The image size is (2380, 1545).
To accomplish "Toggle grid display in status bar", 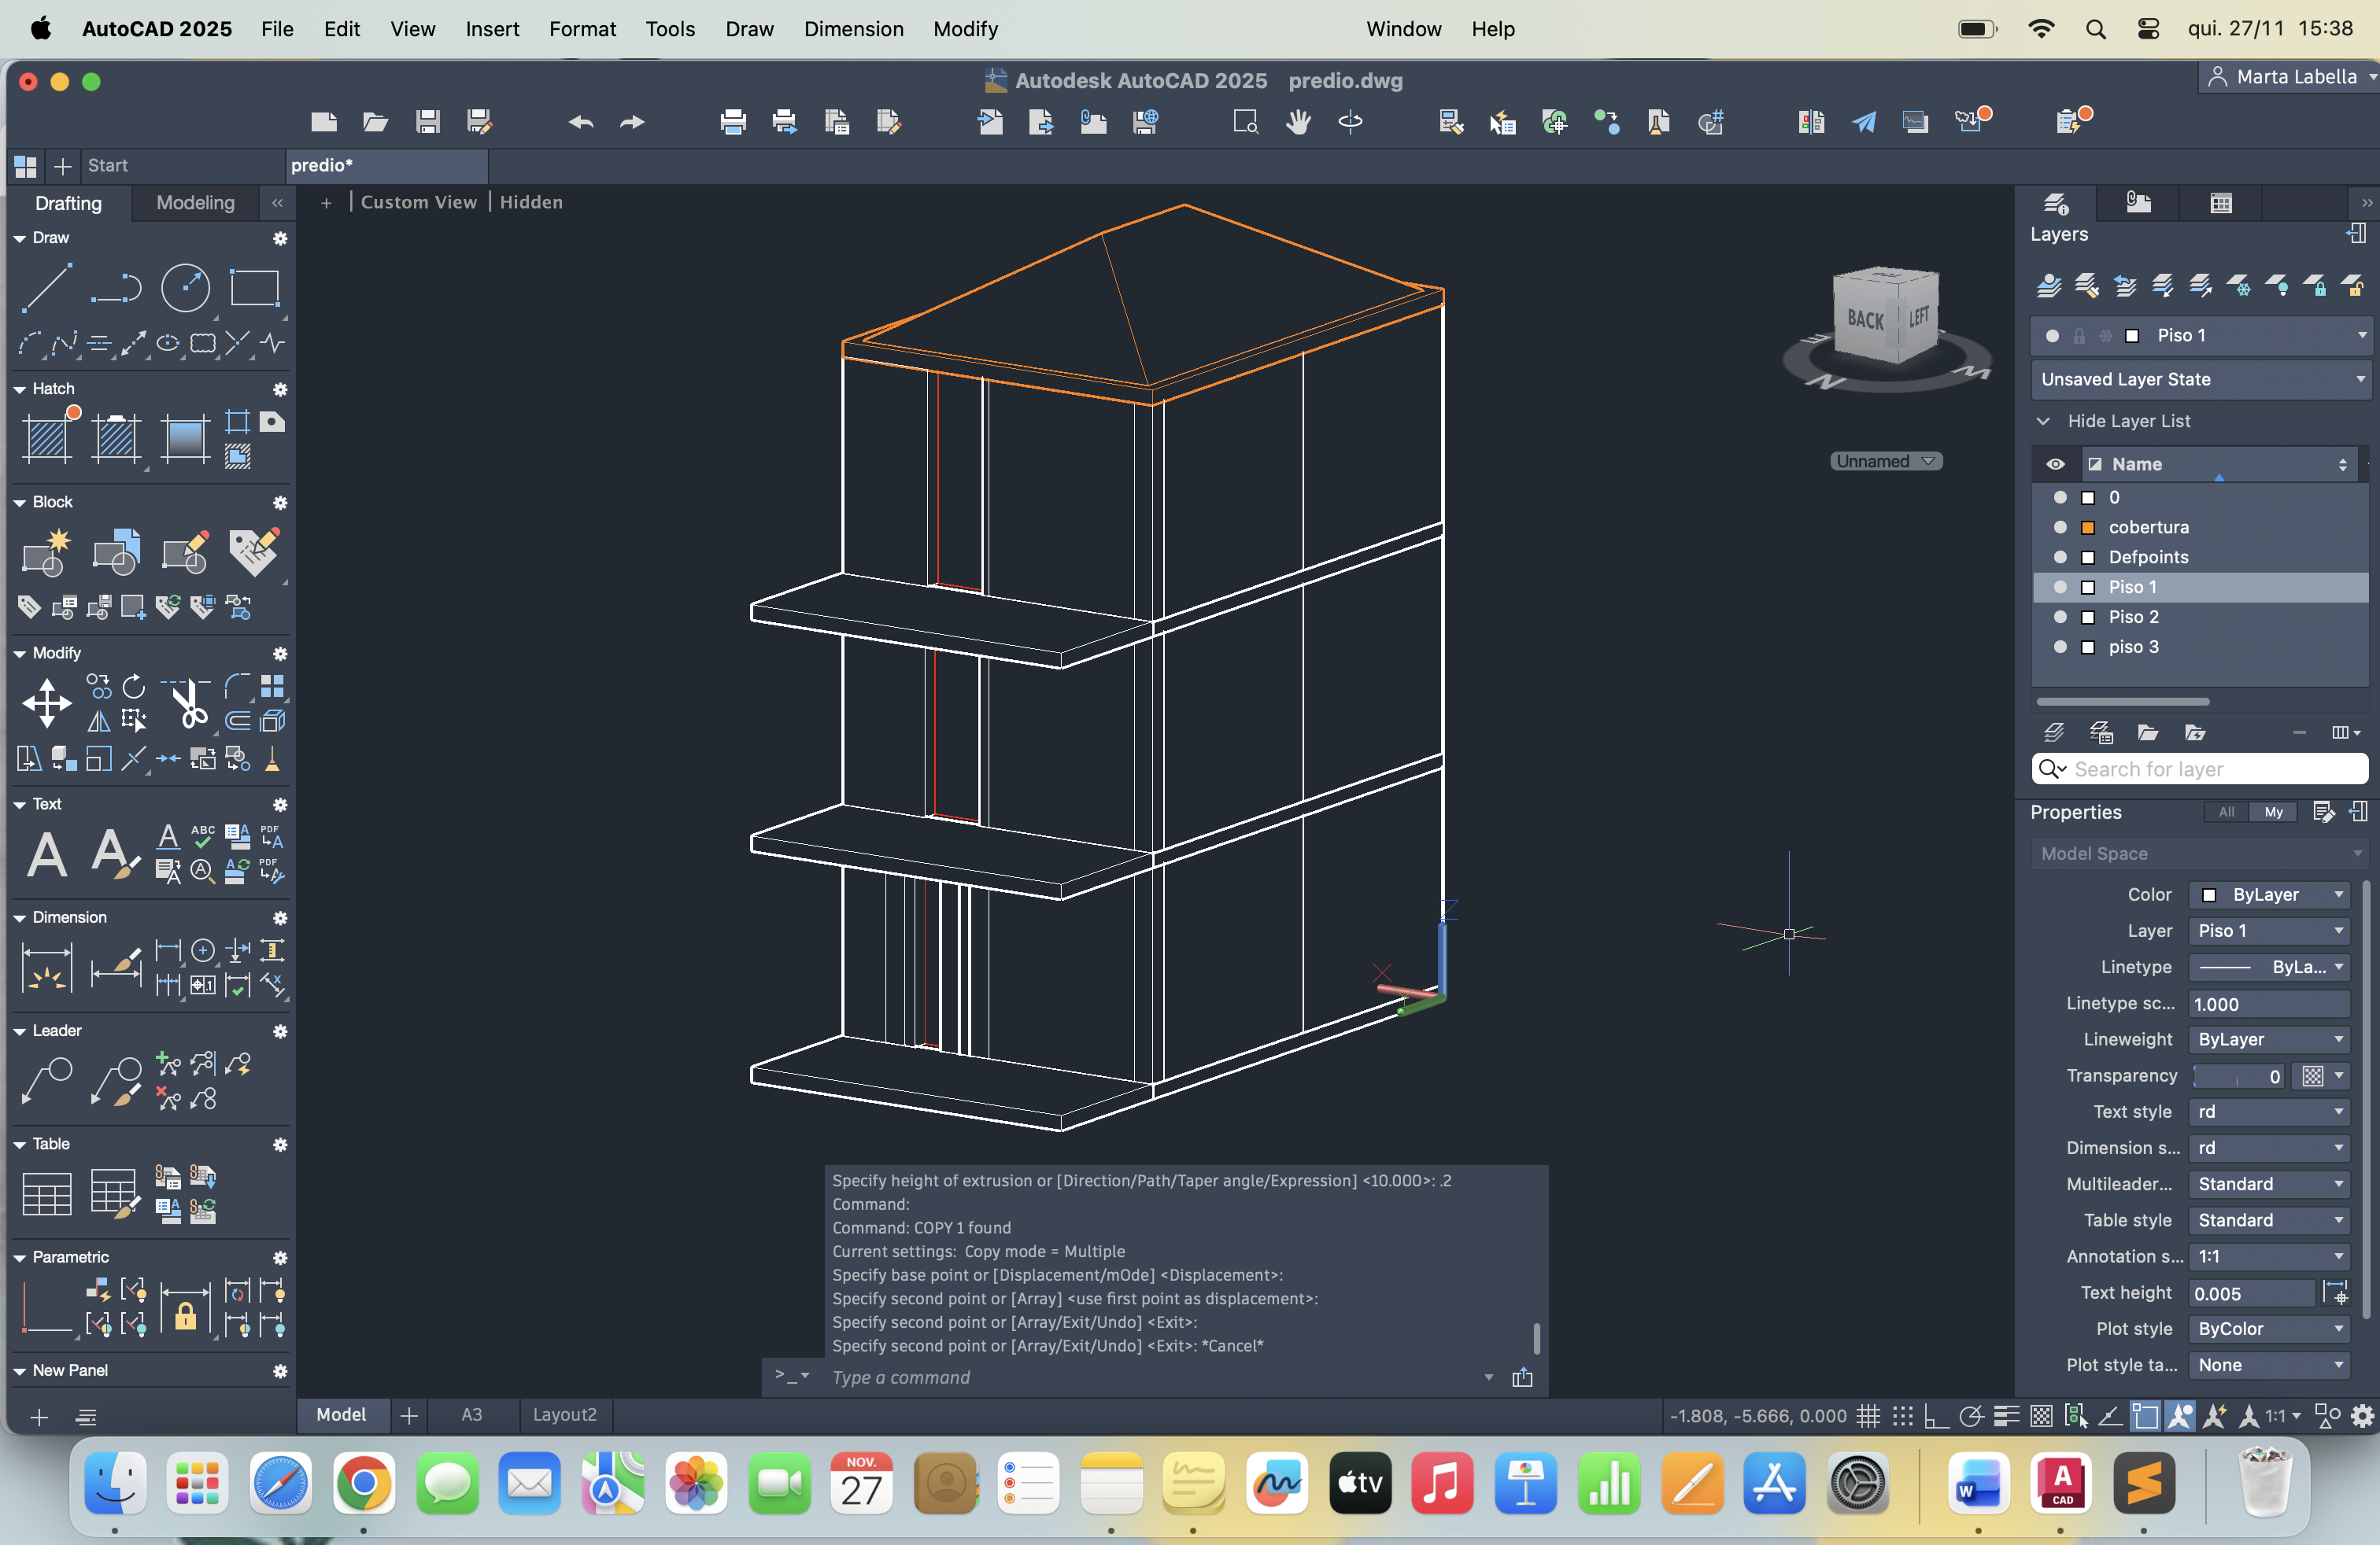I will coord(1868,1415).
